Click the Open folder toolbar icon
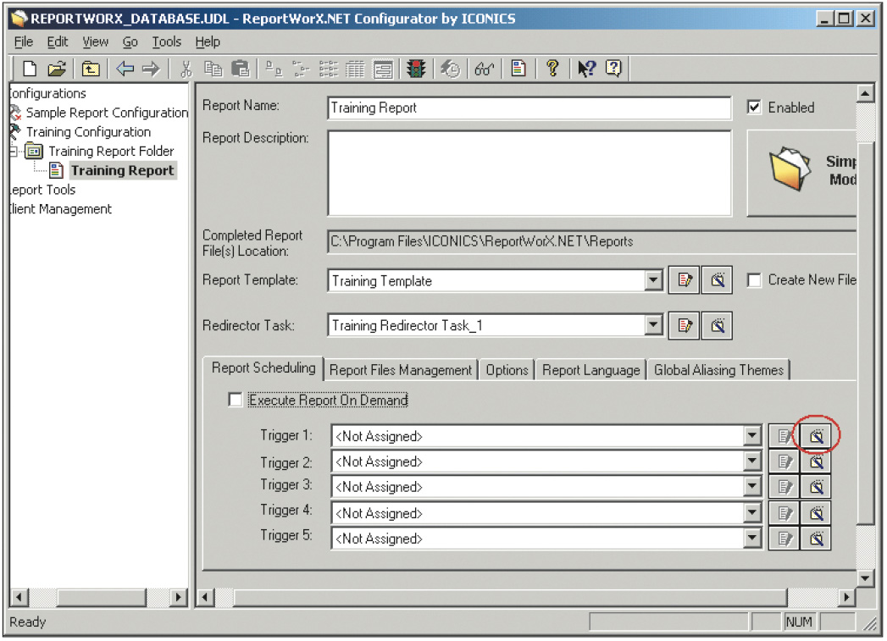The image size is (887, 641). pos(57,69)
